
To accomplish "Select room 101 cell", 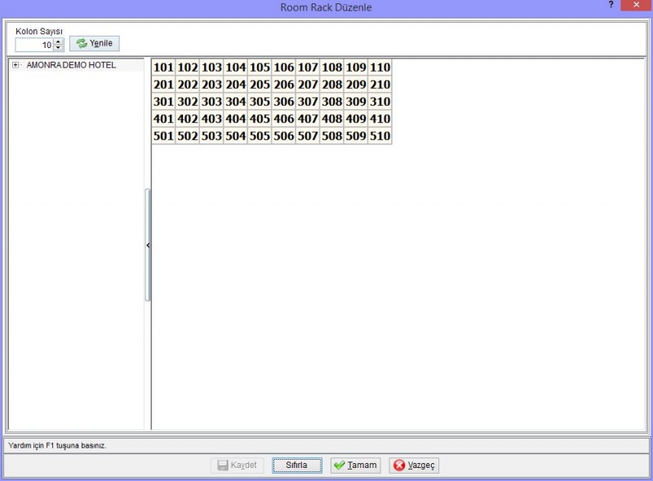I will coord(163,68).
